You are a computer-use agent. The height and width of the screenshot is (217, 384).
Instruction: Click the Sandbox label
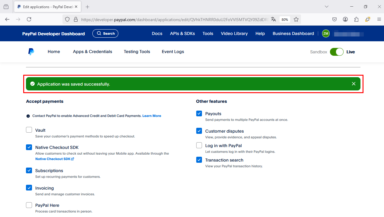(x=318, y=52)
